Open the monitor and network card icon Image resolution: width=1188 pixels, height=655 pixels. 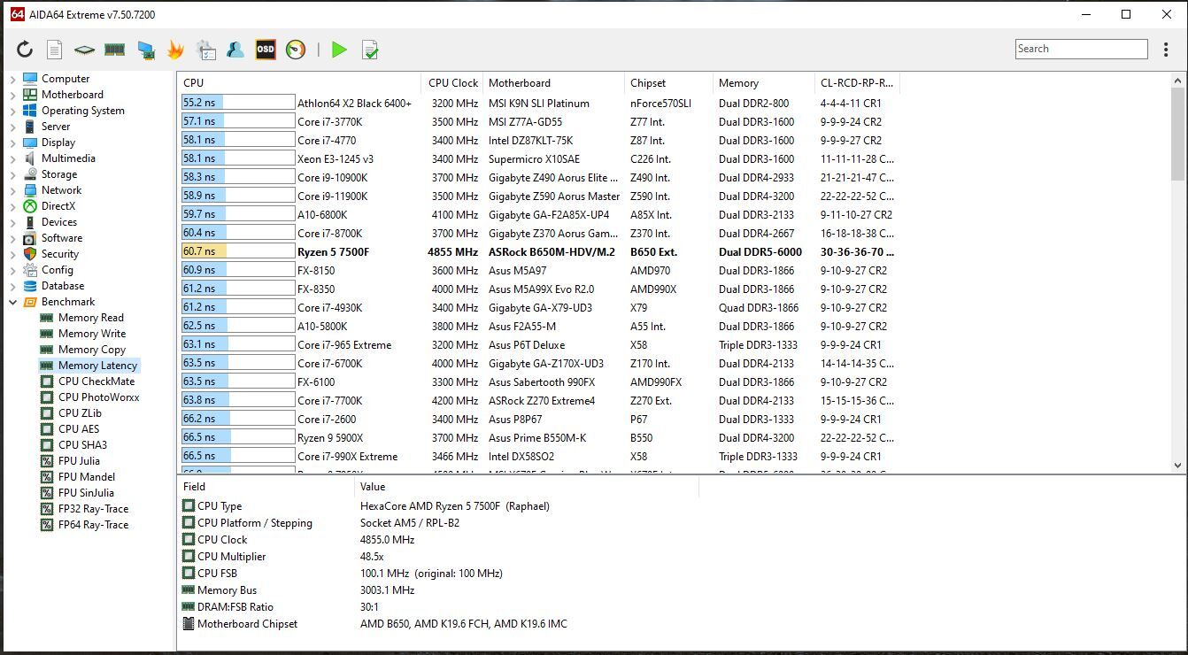coord(146,50)
